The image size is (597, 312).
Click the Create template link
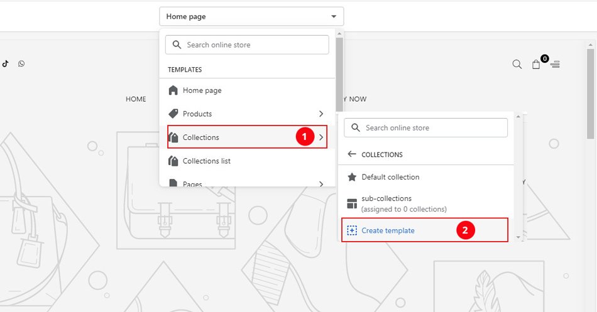click(388, 230)
